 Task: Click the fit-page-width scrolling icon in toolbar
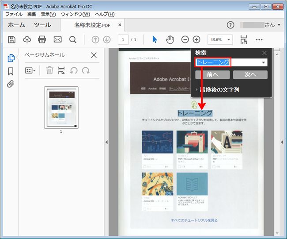click(x=244, y=39)
